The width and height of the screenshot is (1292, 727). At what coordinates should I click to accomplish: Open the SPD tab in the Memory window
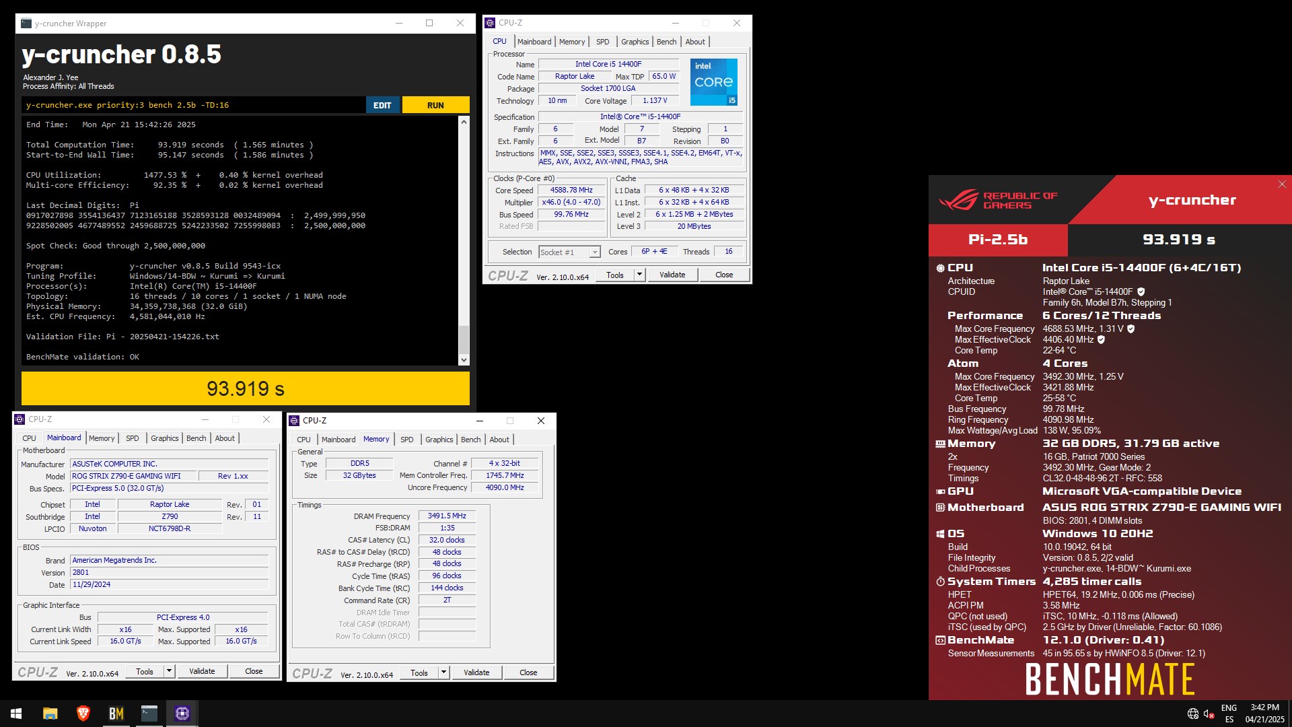[407, 440]
